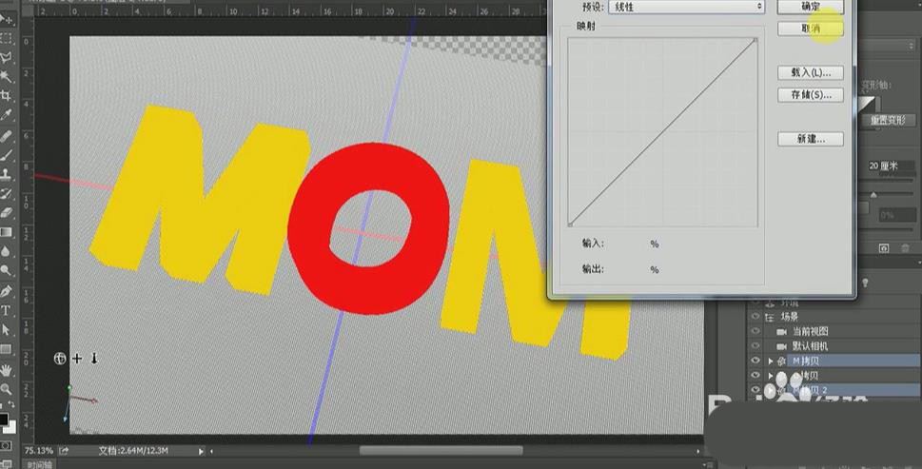Select the Dodge tool
This screenshot has width=922, height=469.
pos(7,270)
